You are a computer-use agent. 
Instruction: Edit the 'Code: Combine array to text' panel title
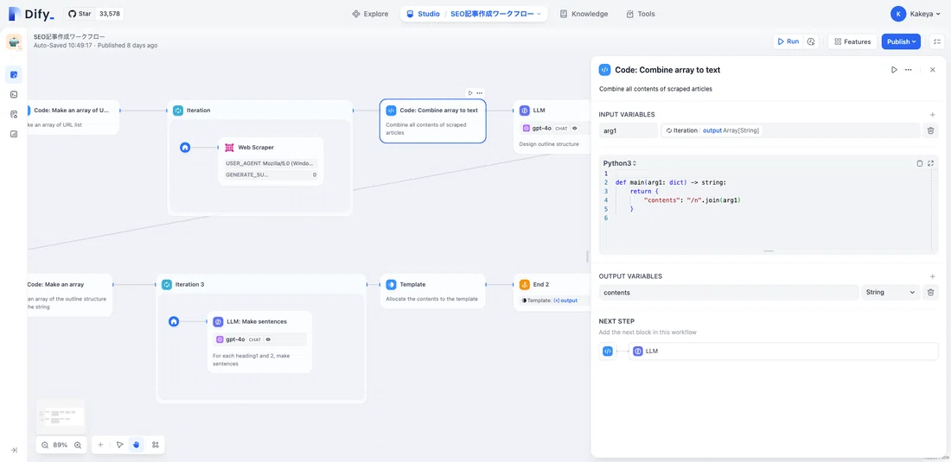click(x=667, y=70)
